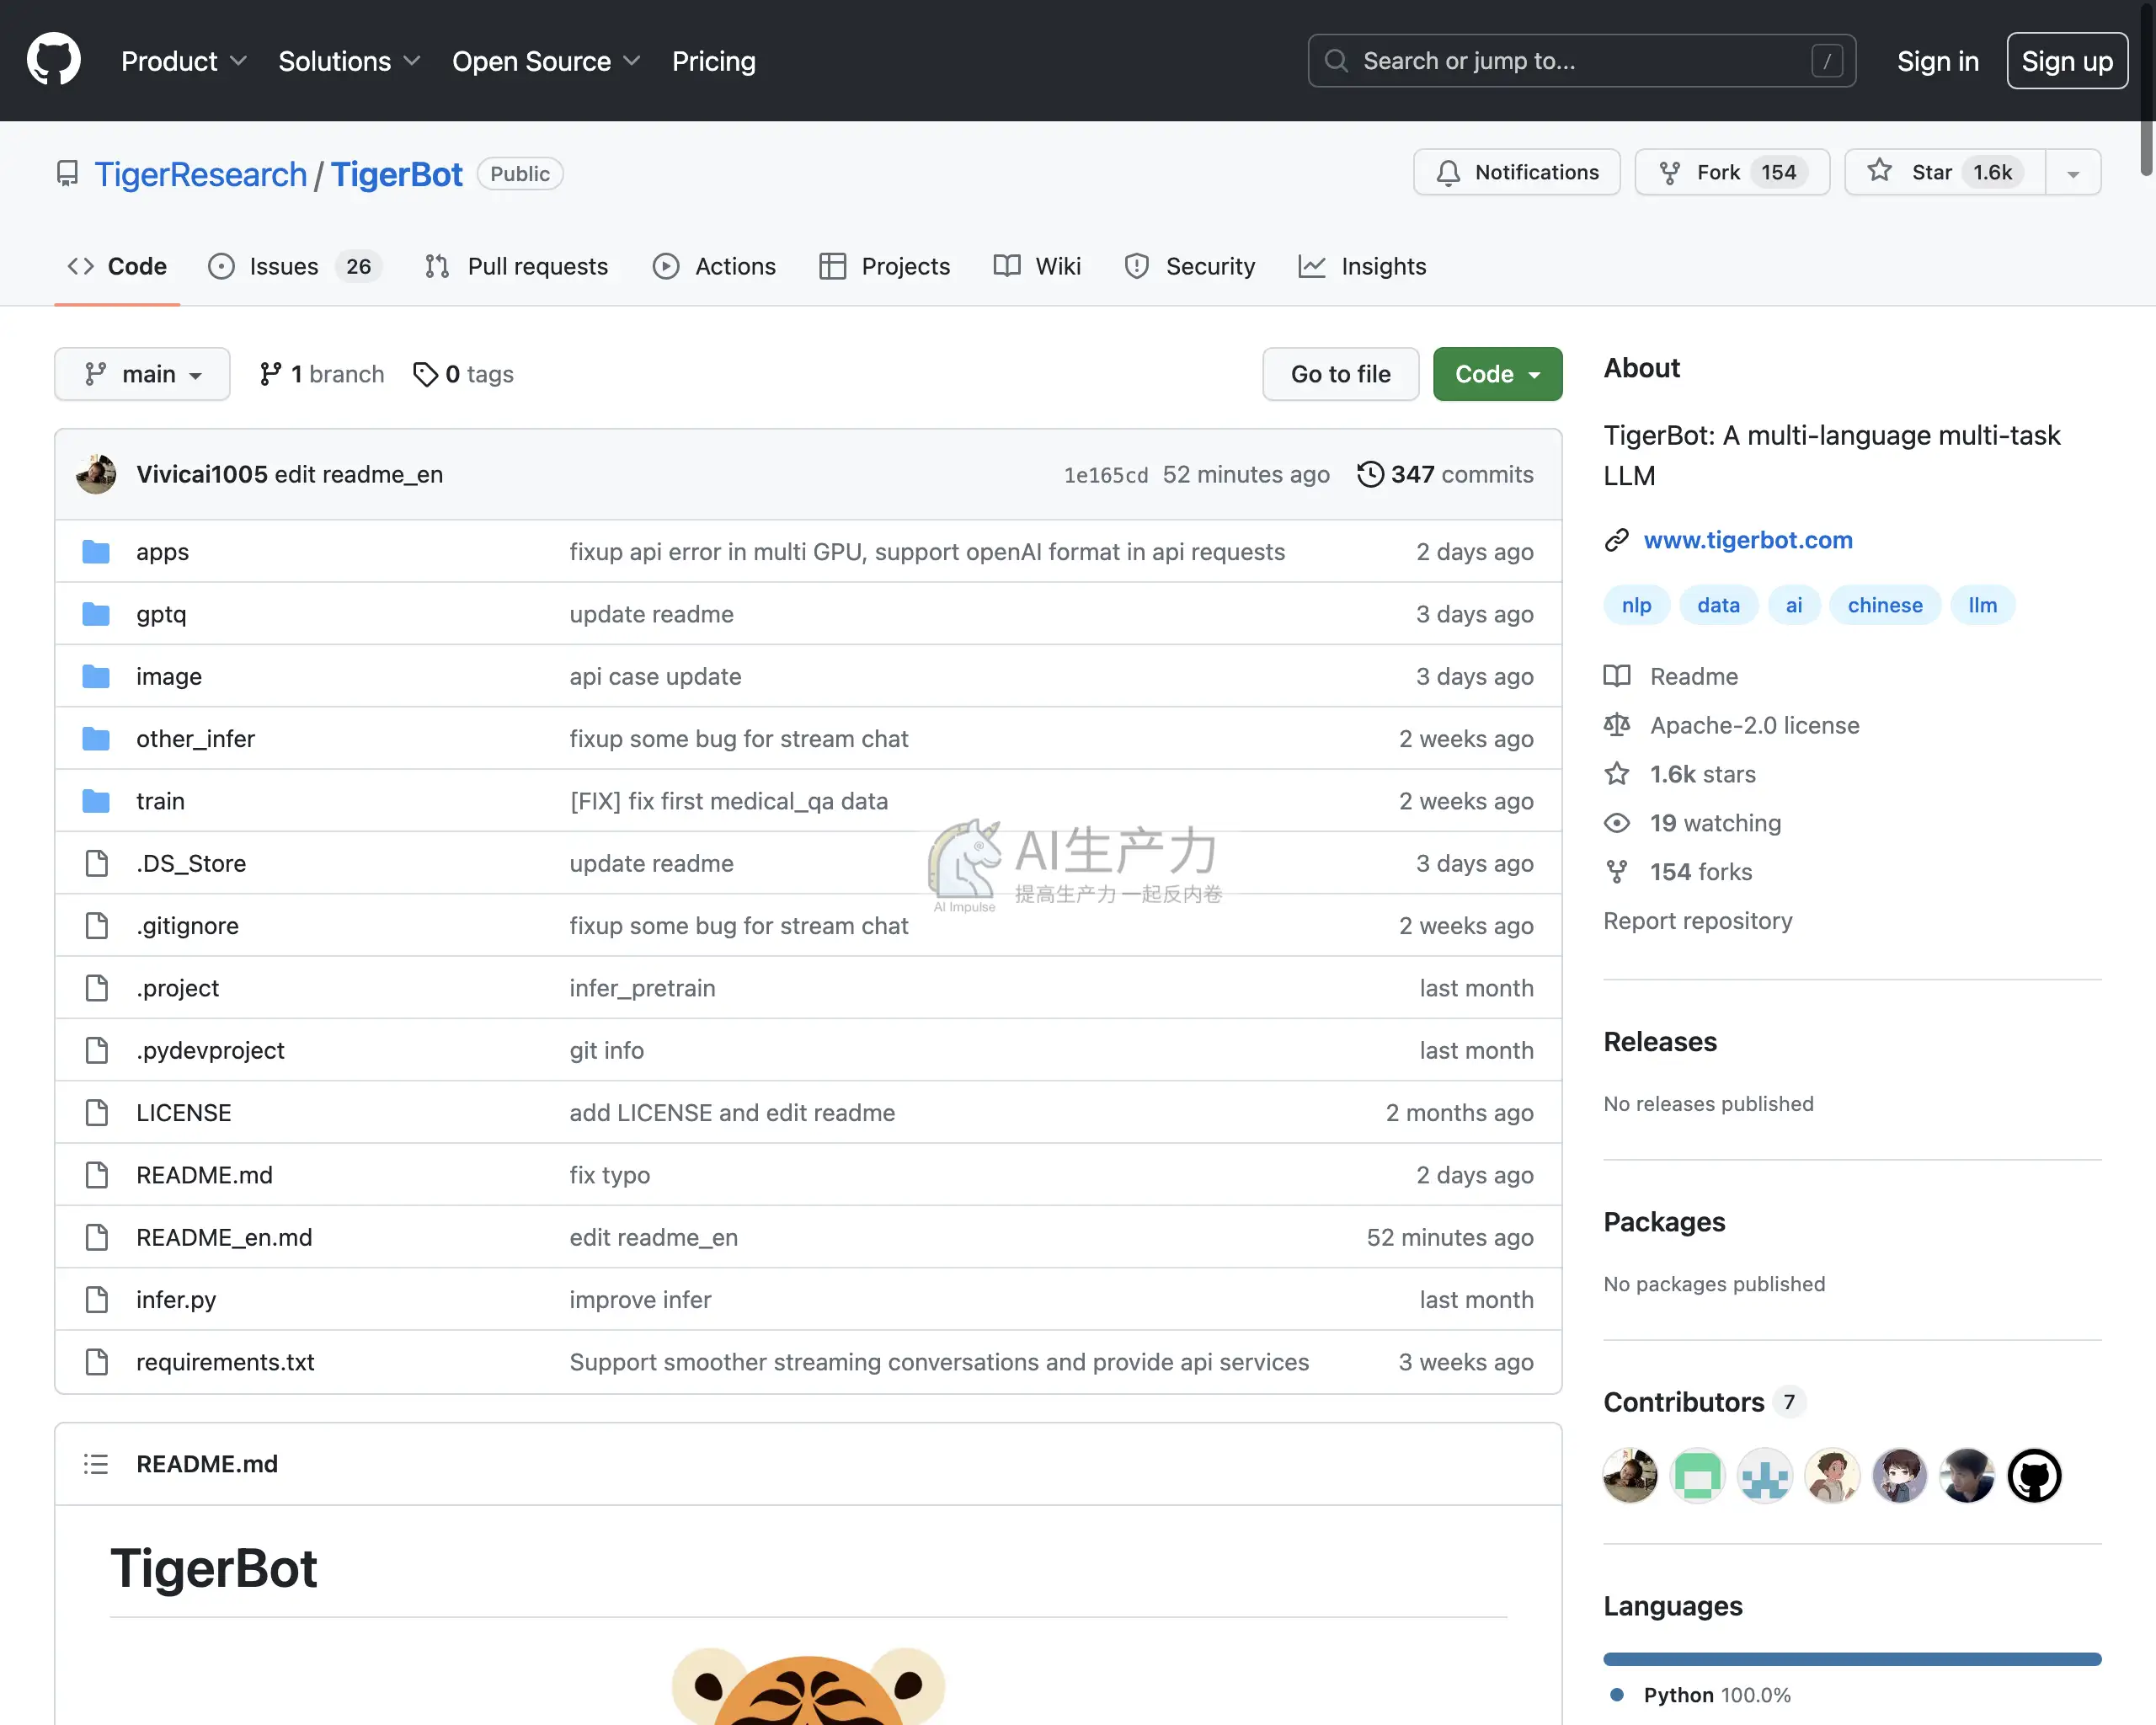
Task: Click the page vertical scrollbar
Action: pyautogui.click(x=2146, y=92)
